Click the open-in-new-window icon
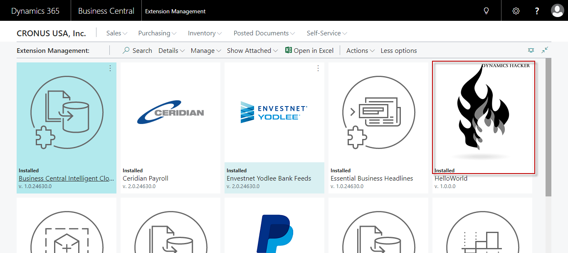 (x=531, y=50)
